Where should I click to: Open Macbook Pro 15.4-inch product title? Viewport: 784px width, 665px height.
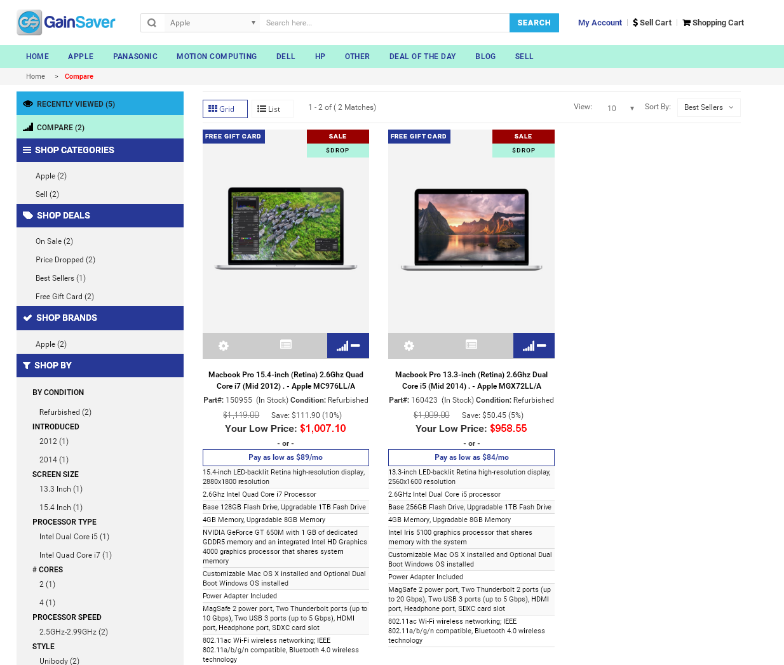click(286, 380)
